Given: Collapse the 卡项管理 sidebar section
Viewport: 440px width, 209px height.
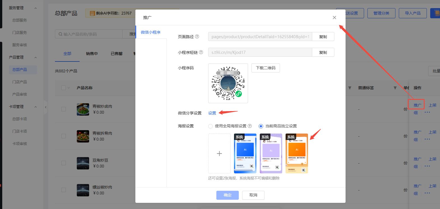Looking at the screenshot, I should (x=36, y=107).
